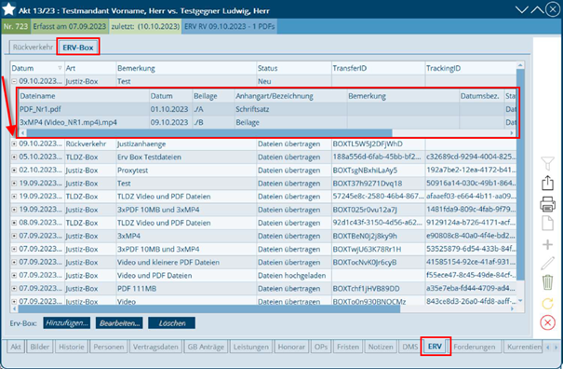Click the Status column header
563x369 pixels.
(294, 68)
